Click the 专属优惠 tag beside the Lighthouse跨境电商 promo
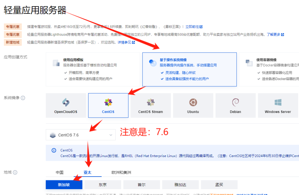The width and height of the screenshot is (299, 195). [x=13, y=34]
